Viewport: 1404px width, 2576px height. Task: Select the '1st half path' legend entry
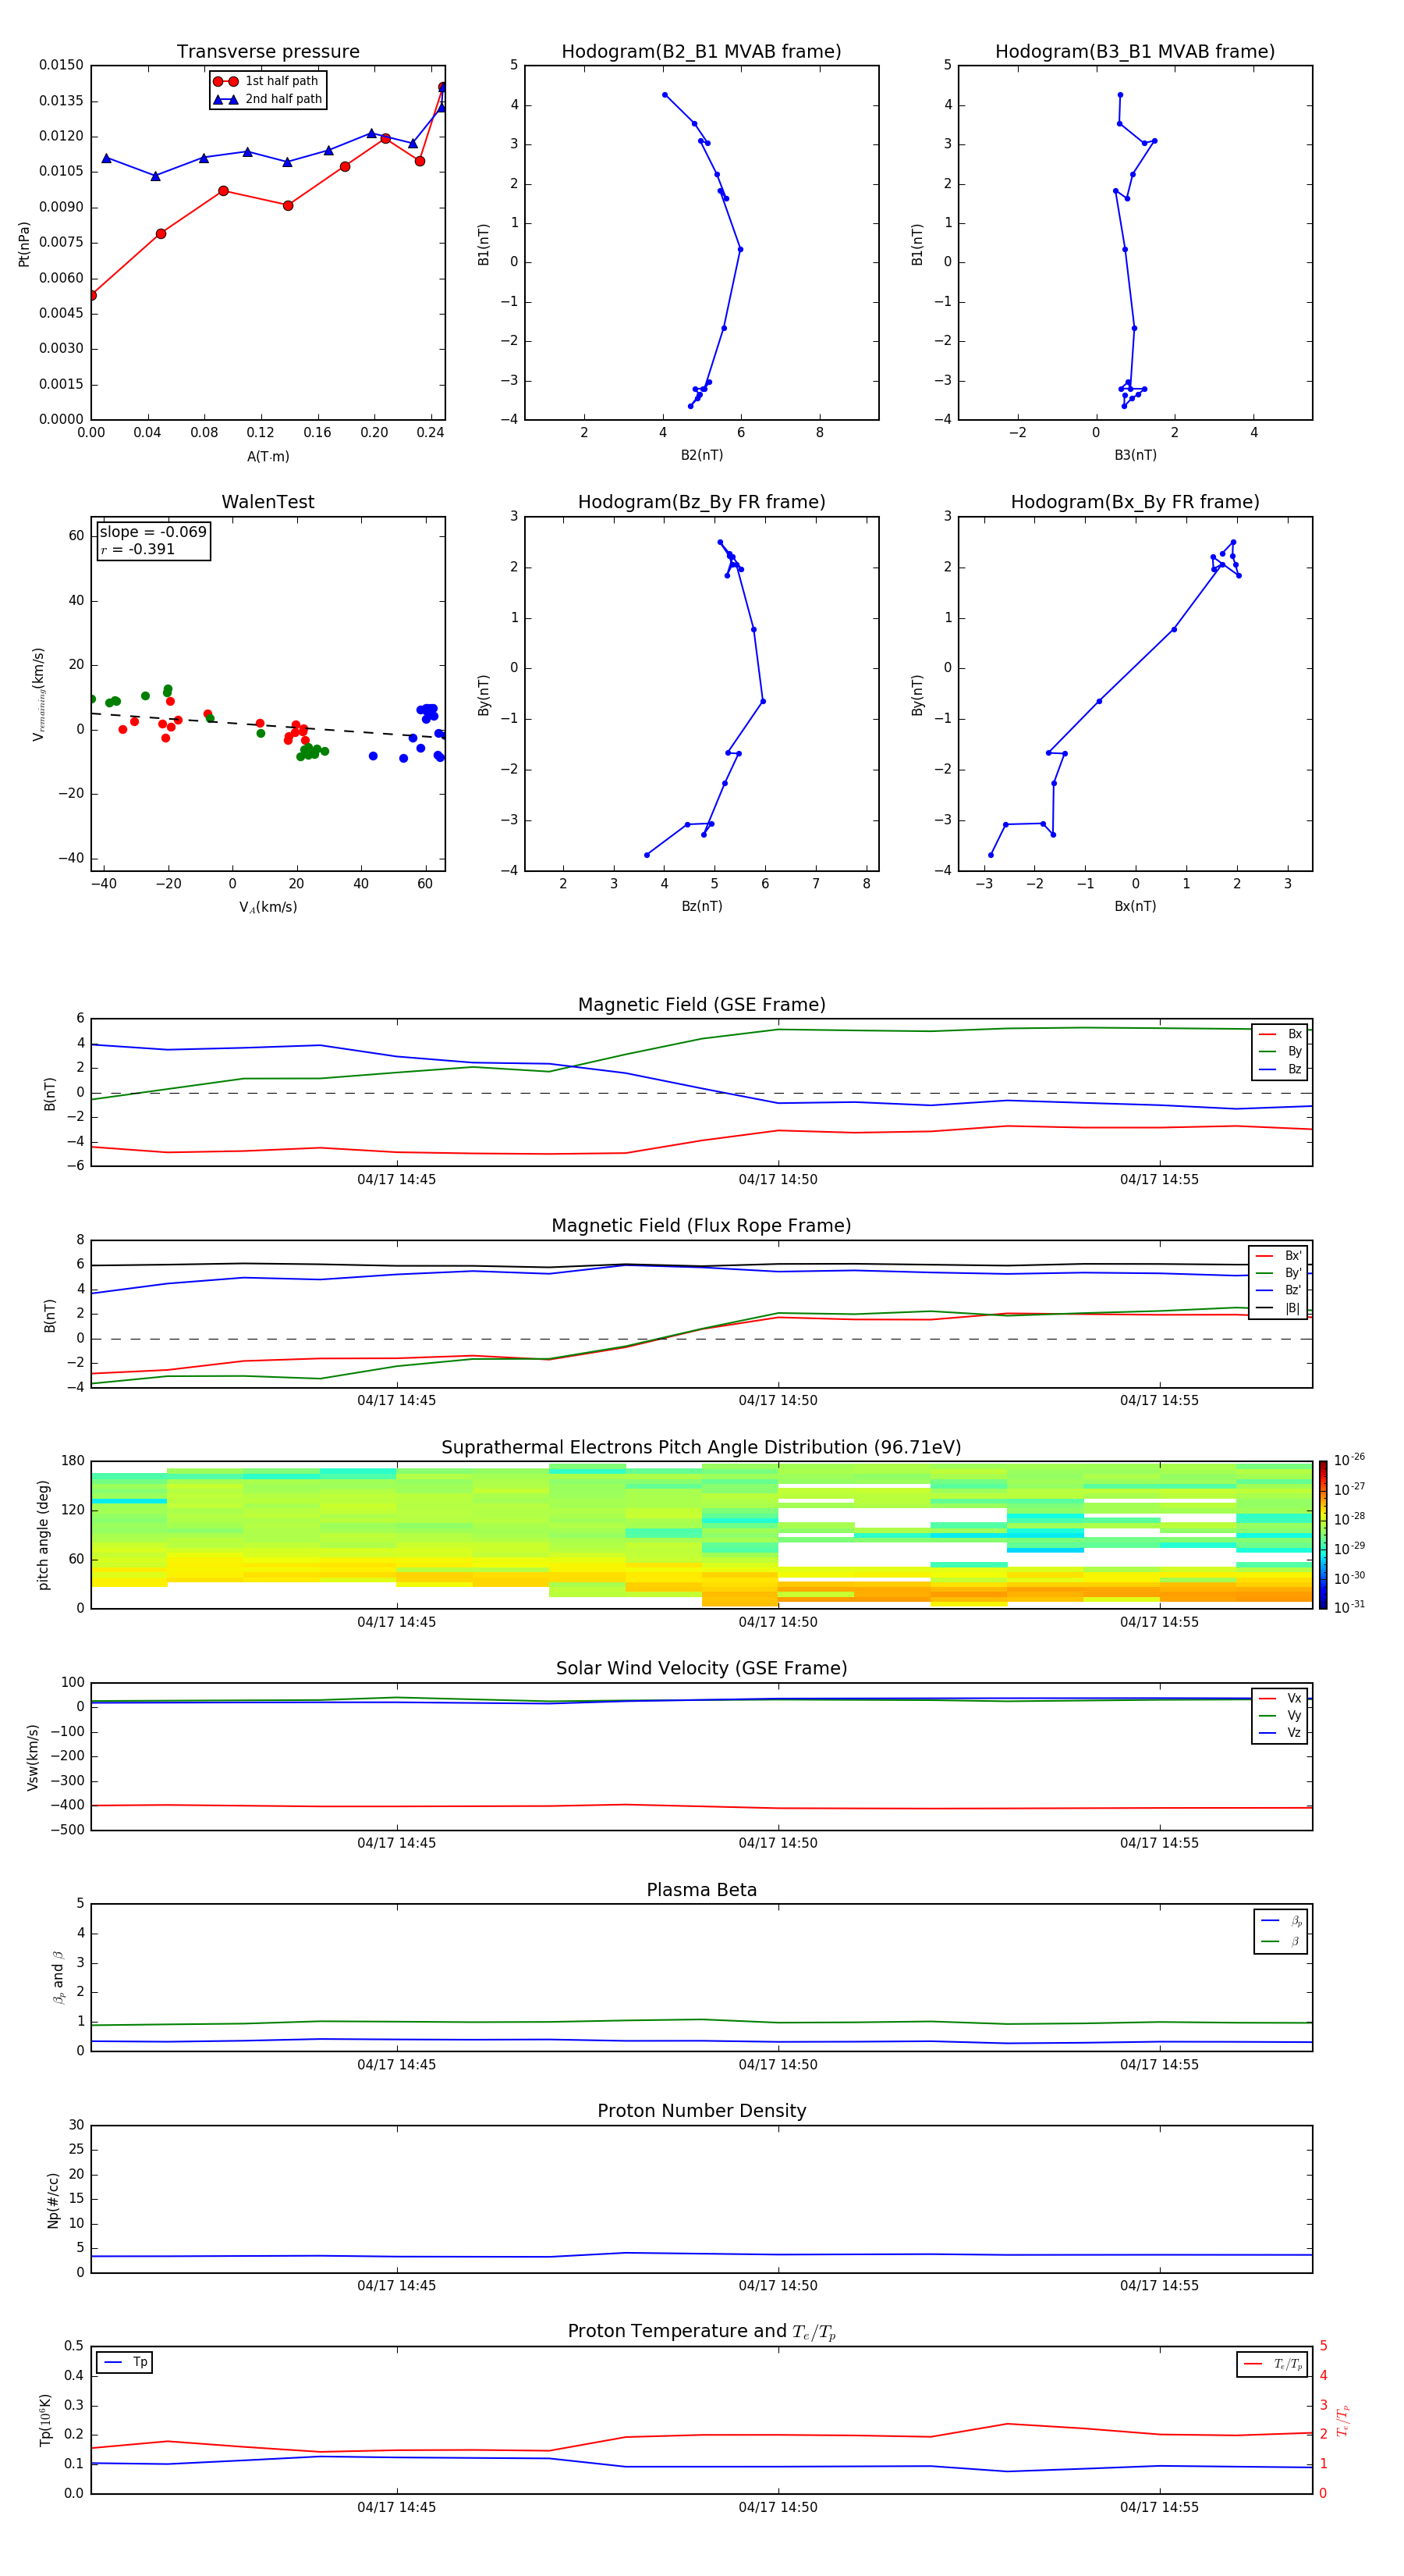tap(267, 81)
